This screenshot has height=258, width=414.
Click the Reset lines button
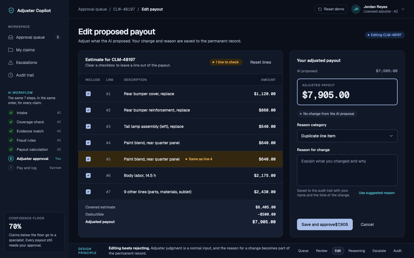click(260, 62)
